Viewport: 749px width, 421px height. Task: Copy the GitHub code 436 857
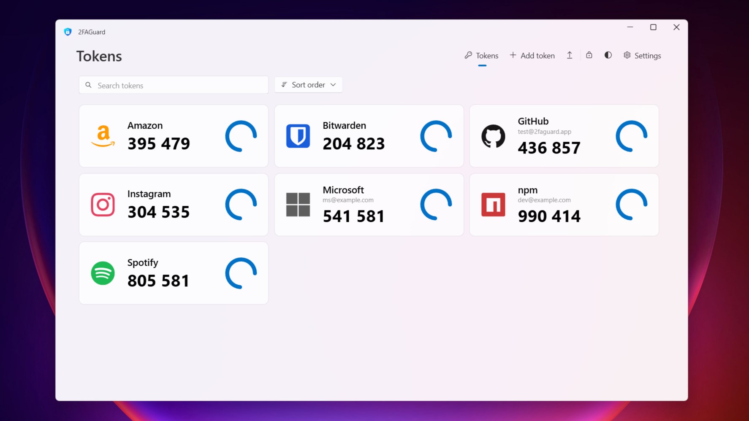(548, 147)
